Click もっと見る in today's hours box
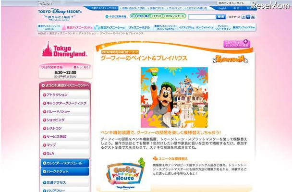Image resolution: width=293 pixels, height=192 pixels. tap(81, 67)
